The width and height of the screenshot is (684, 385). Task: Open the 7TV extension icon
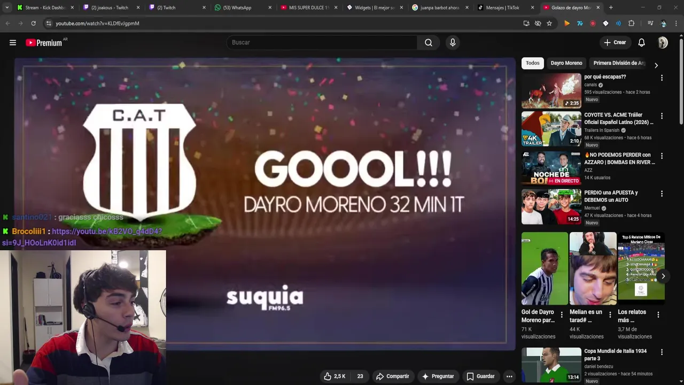tap(580, 24)
